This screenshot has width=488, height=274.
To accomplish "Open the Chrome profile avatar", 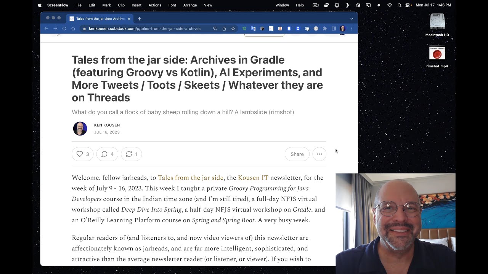I will 343,29.
